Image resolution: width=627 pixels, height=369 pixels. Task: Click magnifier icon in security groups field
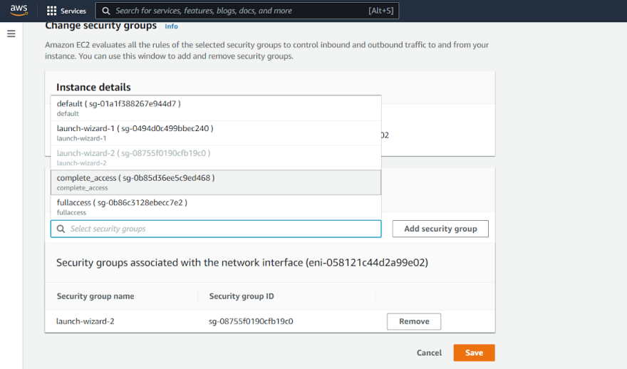61,229
